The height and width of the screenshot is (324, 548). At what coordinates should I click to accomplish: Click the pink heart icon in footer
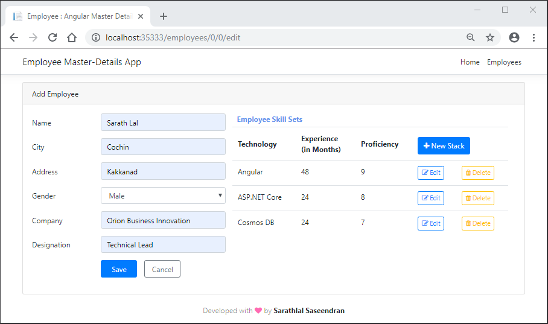[x=258, y=310]
